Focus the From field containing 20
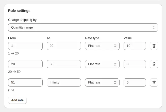This screenshot has width=166, height=112. pyautogui.click(x=25, y=64)
